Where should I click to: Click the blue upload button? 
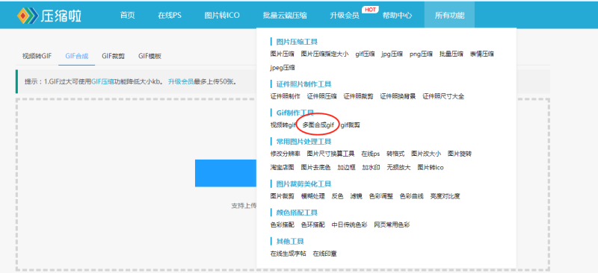(x=226, y=173)
